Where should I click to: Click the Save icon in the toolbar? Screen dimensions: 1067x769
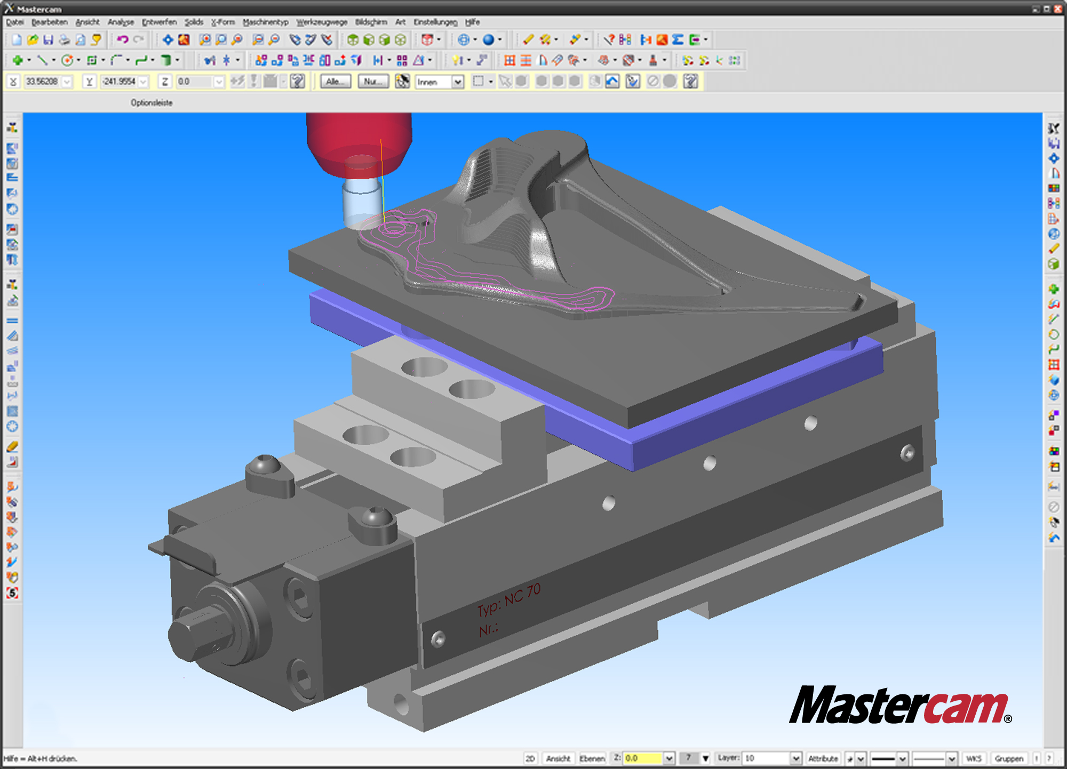point(49,39)
